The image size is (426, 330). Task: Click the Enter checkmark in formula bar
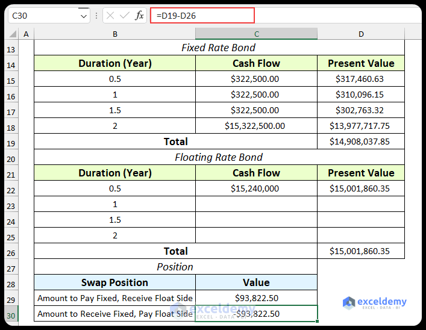tap(125, 16)
